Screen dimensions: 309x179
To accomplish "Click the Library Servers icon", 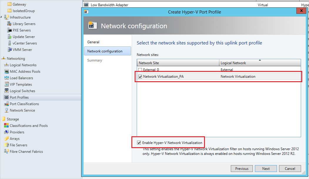I will coord(9,24).
